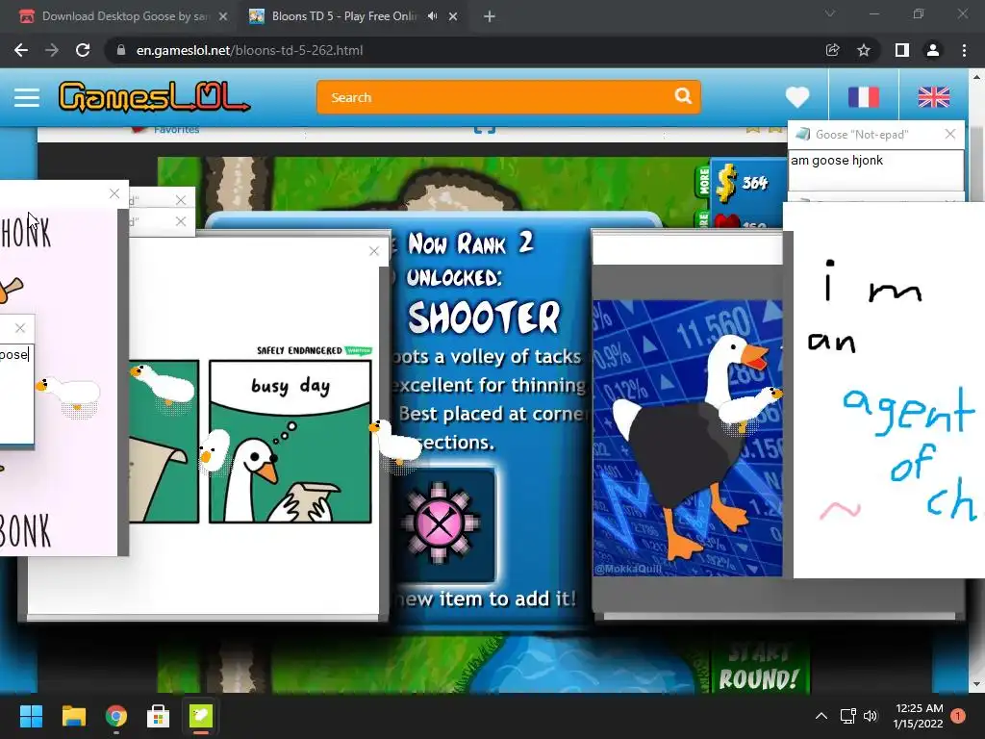Image resolution: width=985 pixels, height=739 pixels.
Task: Click the goose stock market image
Action: click(687, 438)
